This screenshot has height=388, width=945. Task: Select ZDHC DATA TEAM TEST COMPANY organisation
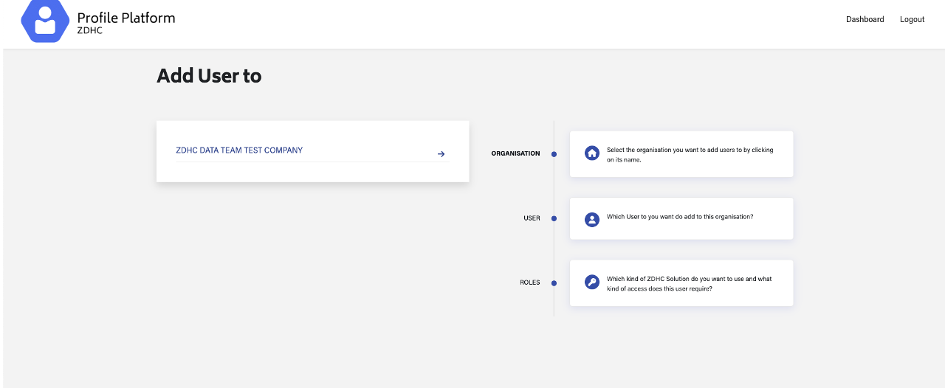click(239, 150)
